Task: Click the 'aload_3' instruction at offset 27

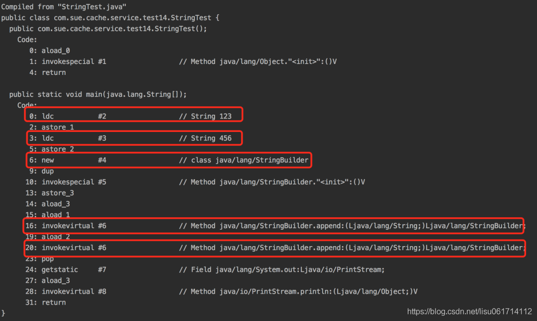Action: click(x=48, y=281)
